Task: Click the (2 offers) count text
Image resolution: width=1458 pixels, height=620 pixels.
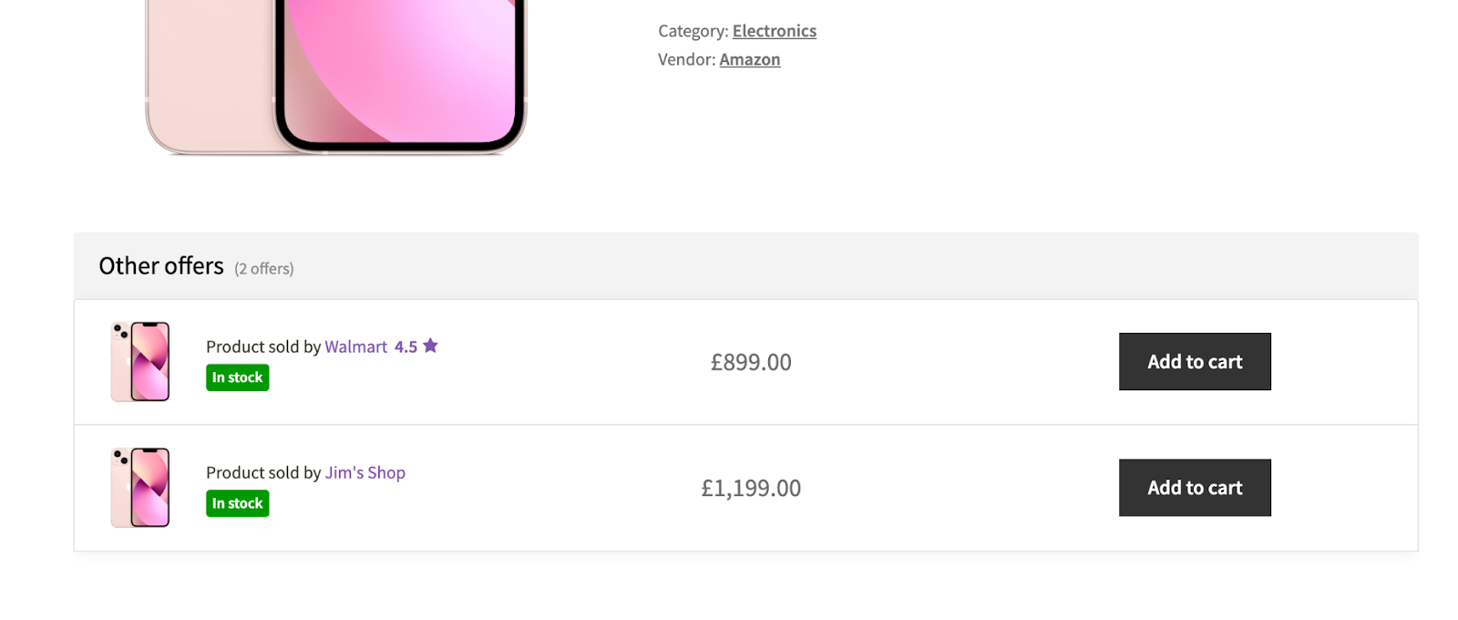Action: pos(264,269)
